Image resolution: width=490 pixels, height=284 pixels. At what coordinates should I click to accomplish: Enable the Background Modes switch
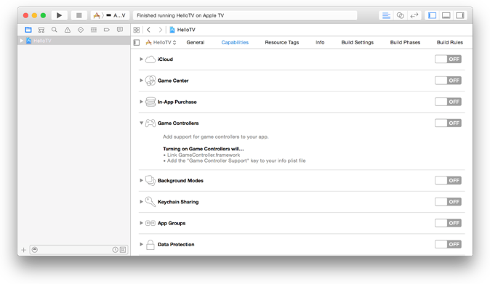(448, 180)
